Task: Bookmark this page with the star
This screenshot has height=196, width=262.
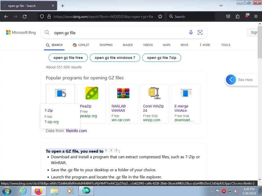Action: (x=160, y=16)
